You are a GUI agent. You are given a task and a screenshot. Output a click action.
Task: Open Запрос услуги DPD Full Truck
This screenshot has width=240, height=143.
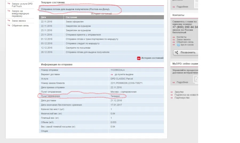click(22, 5)
